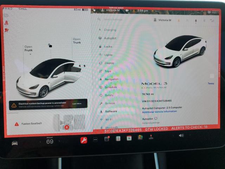Tap the headlights indicator icon

pos(6,15)
